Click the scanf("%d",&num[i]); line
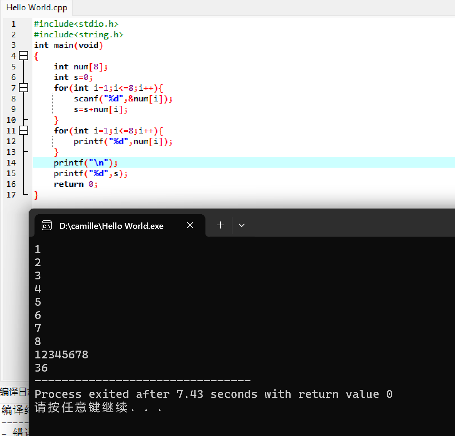 123,99
